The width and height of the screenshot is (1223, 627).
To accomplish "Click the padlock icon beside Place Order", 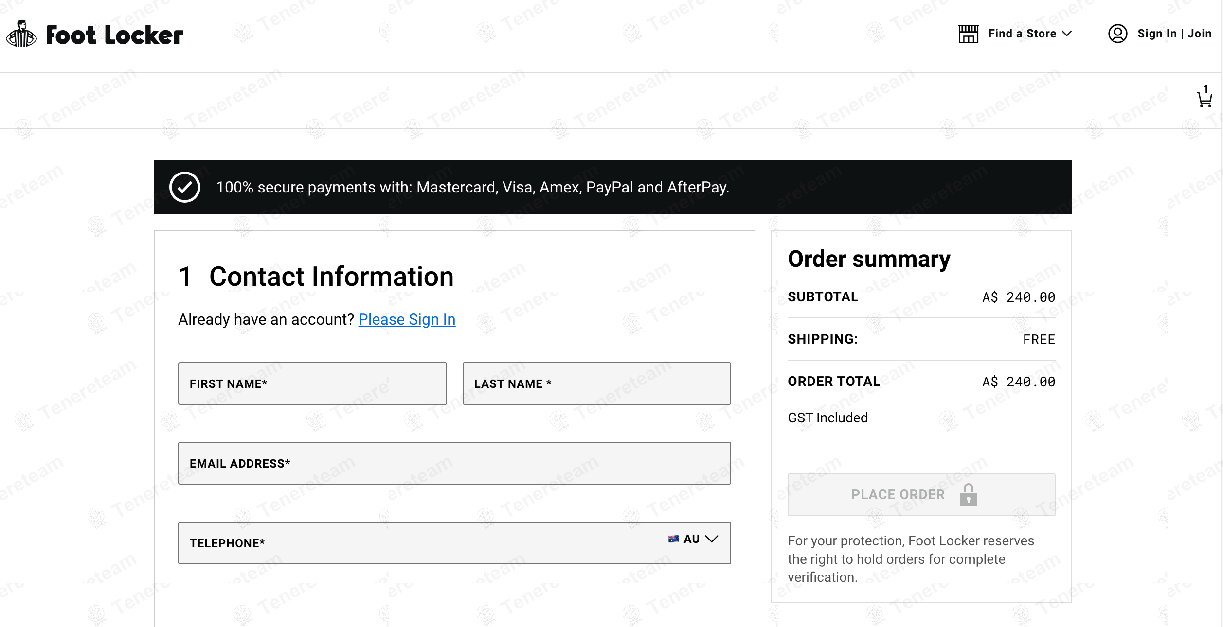I will (968, 495).
